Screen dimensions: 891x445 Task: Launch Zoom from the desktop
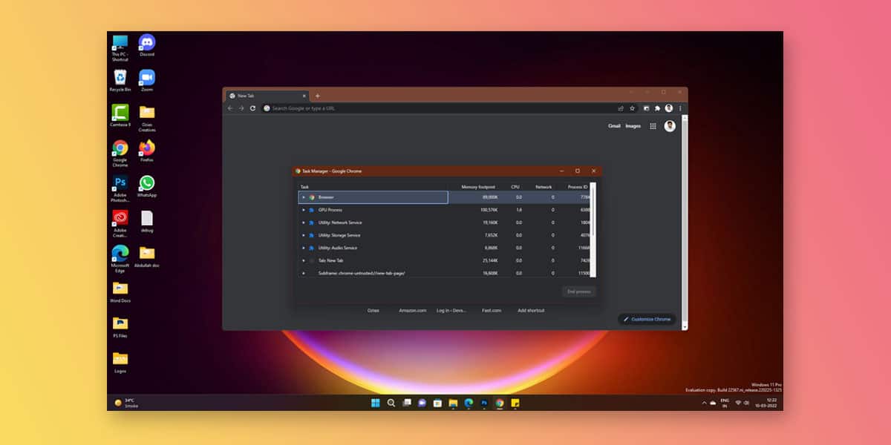coord(147,80)
